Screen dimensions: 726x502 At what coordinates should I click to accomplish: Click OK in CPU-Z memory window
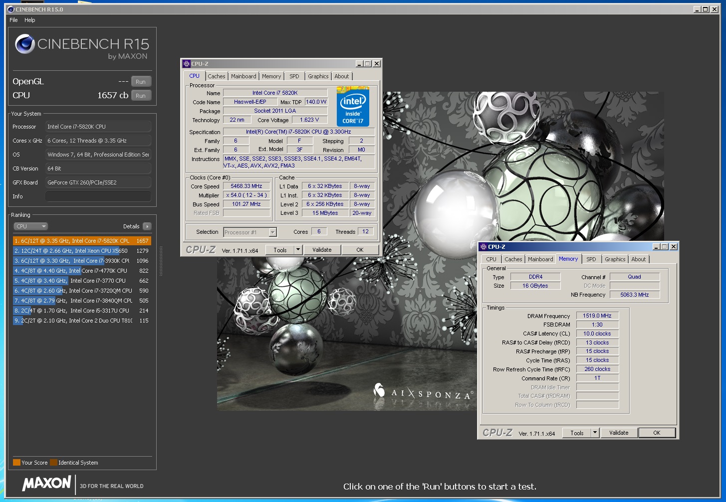click(x=657, y=433)
